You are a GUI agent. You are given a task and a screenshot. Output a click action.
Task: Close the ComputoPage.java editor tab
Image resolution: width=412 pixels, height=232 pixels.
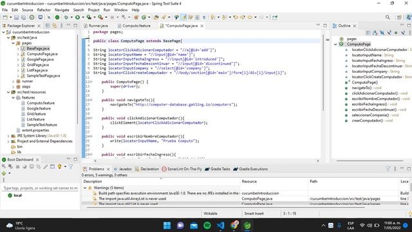[202, 26]
